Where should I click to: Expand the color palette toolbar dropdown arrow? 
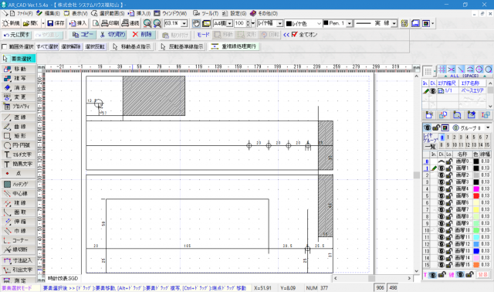tap(432, 23)
